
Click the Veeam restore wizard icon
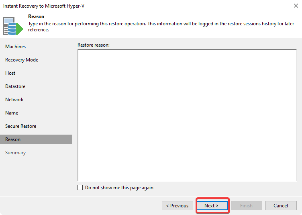click(x=13, y=25)
